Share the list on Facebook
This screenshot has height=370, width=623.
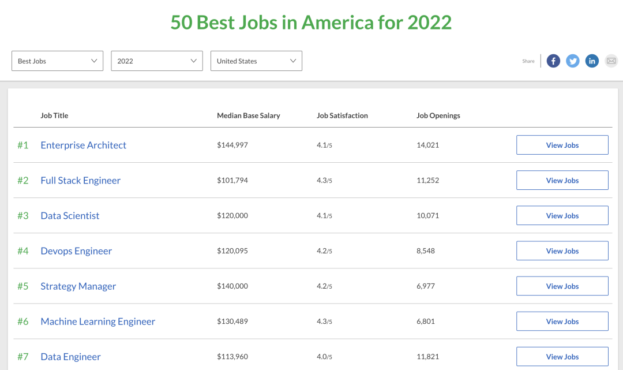coord(553,61)
